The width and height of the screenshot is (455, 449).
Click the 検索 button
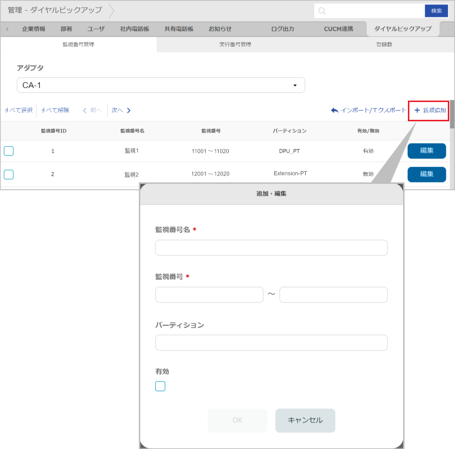pyautogui.click(x=436, y=11)
